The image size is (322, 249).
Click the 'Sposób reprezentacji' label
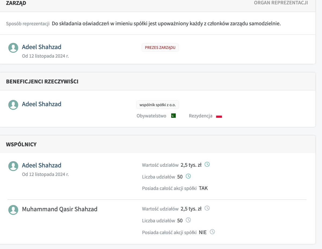28,24
